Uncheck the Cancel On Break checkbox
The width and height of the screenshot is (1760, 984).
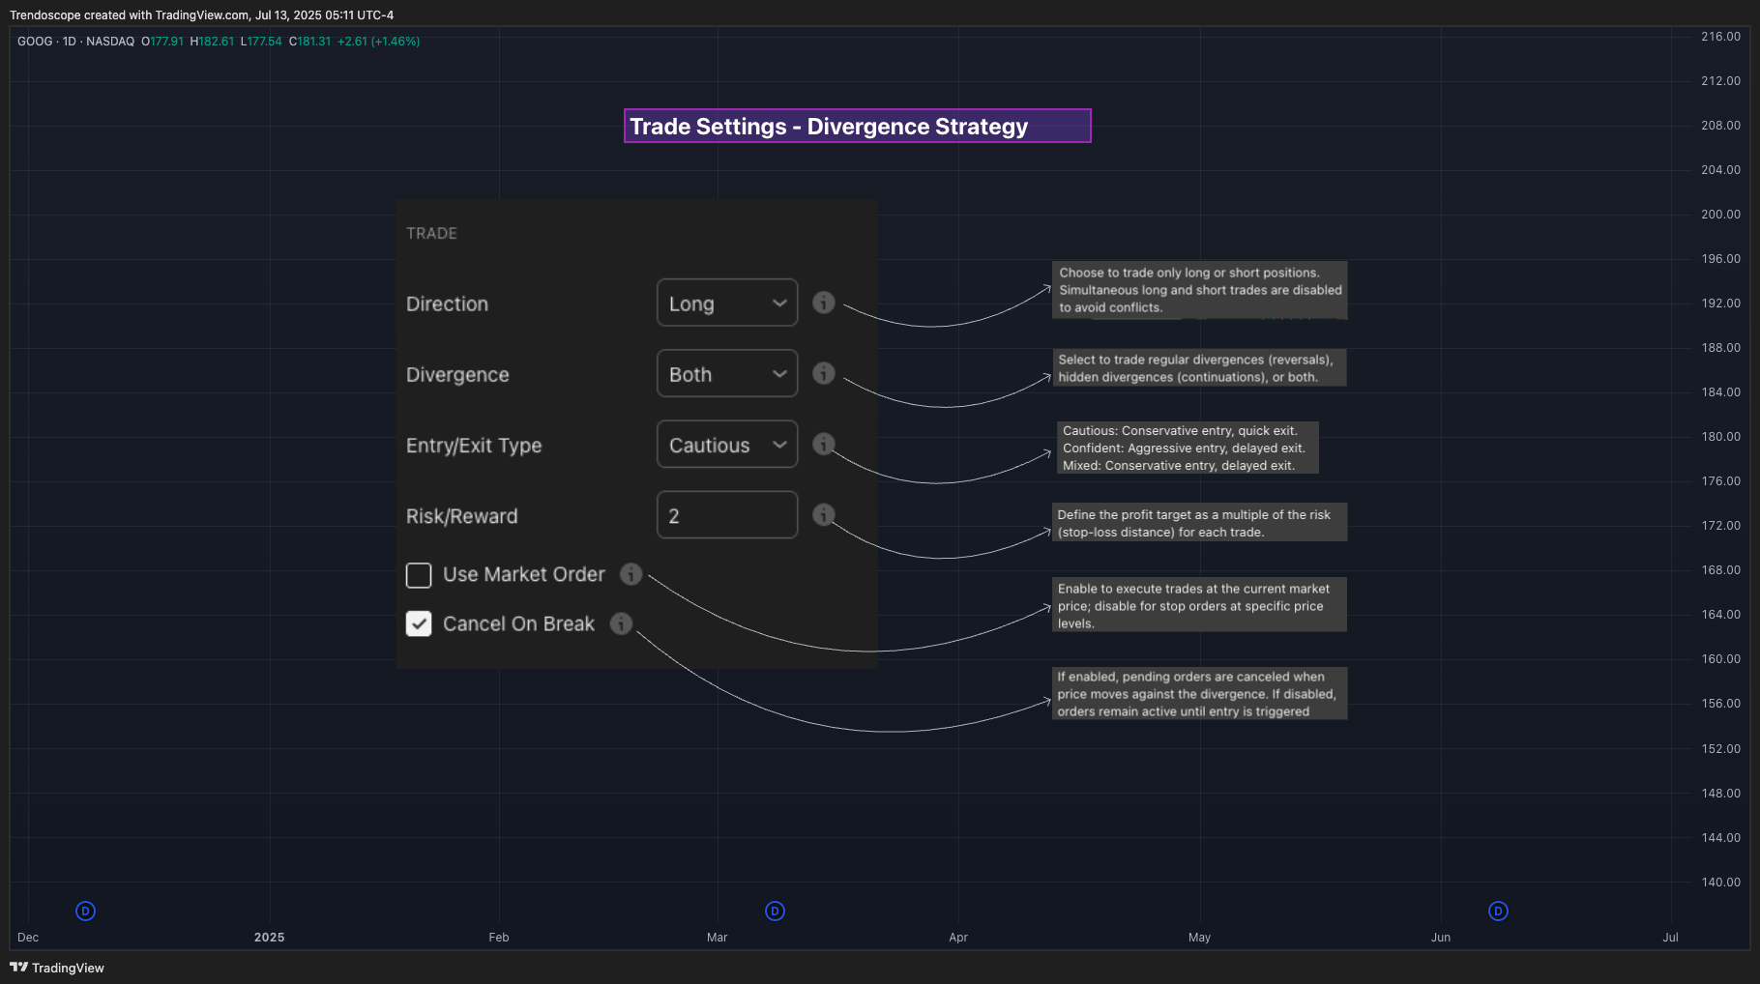419,623
